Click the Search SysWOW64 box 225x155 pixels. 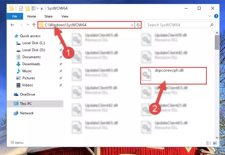[x=180, y=25]
